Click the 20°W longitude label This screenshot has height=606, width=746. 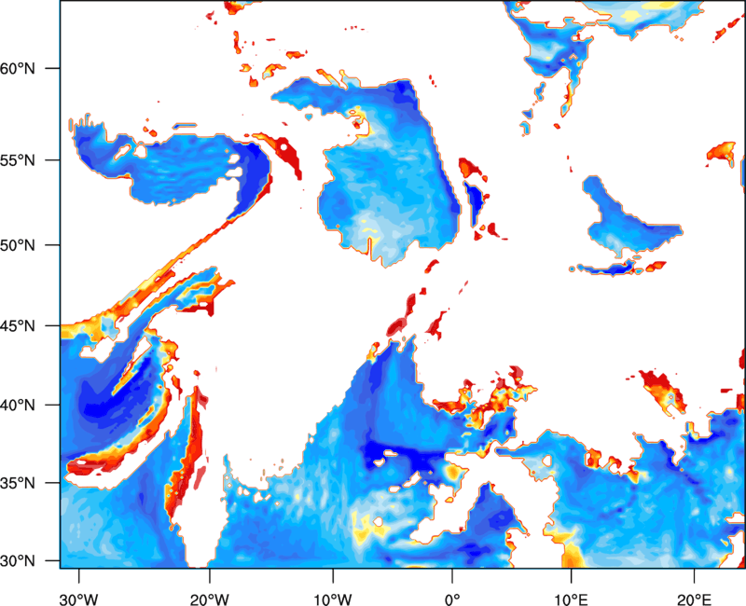coord(210,599)
